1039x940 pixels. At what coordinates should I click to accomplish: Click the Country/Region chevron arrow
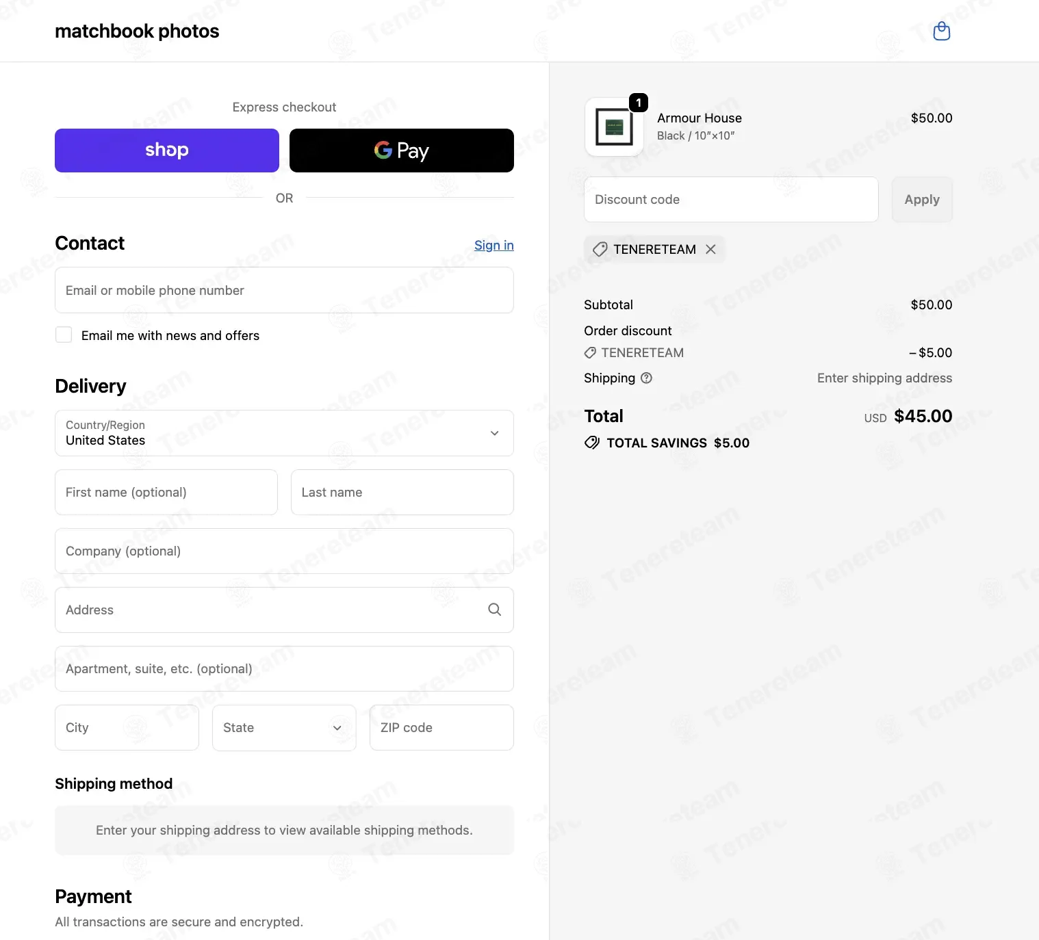(x=494, y=433)
